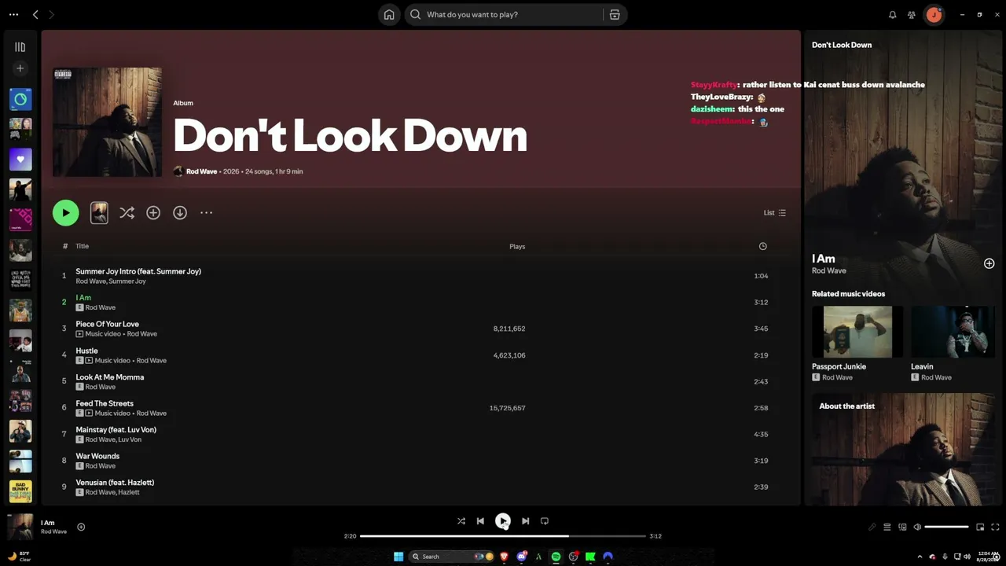Skip to the next track
1006x566 pixels.
pyautogui.click(x=525, y=520)
